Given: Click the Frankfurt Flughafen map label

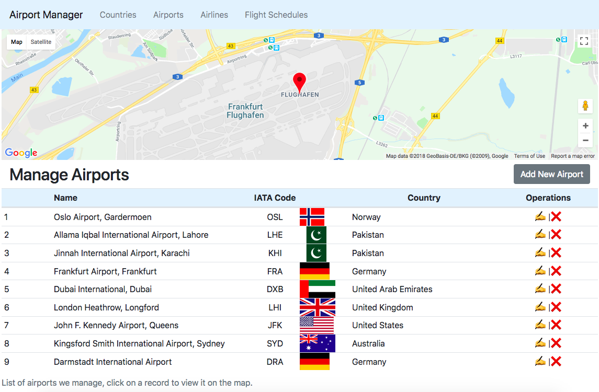Looking at the screenshot, I should coord(245,111).
